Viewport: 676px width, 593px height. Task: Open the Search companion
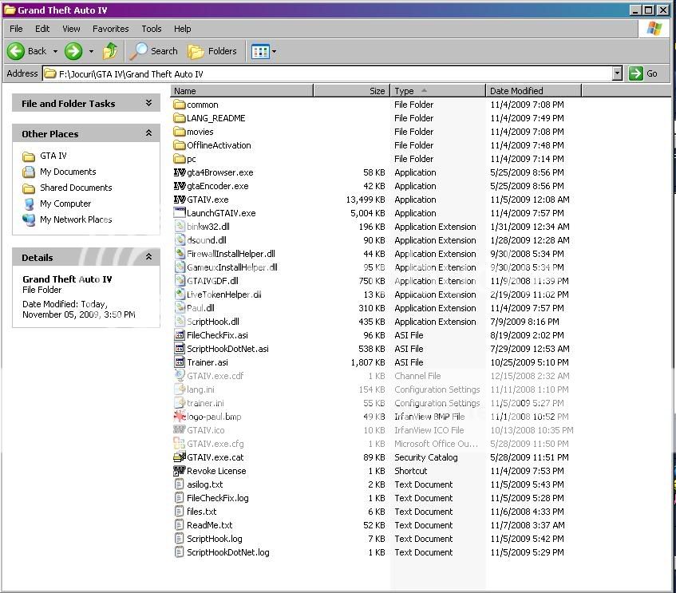153,50
